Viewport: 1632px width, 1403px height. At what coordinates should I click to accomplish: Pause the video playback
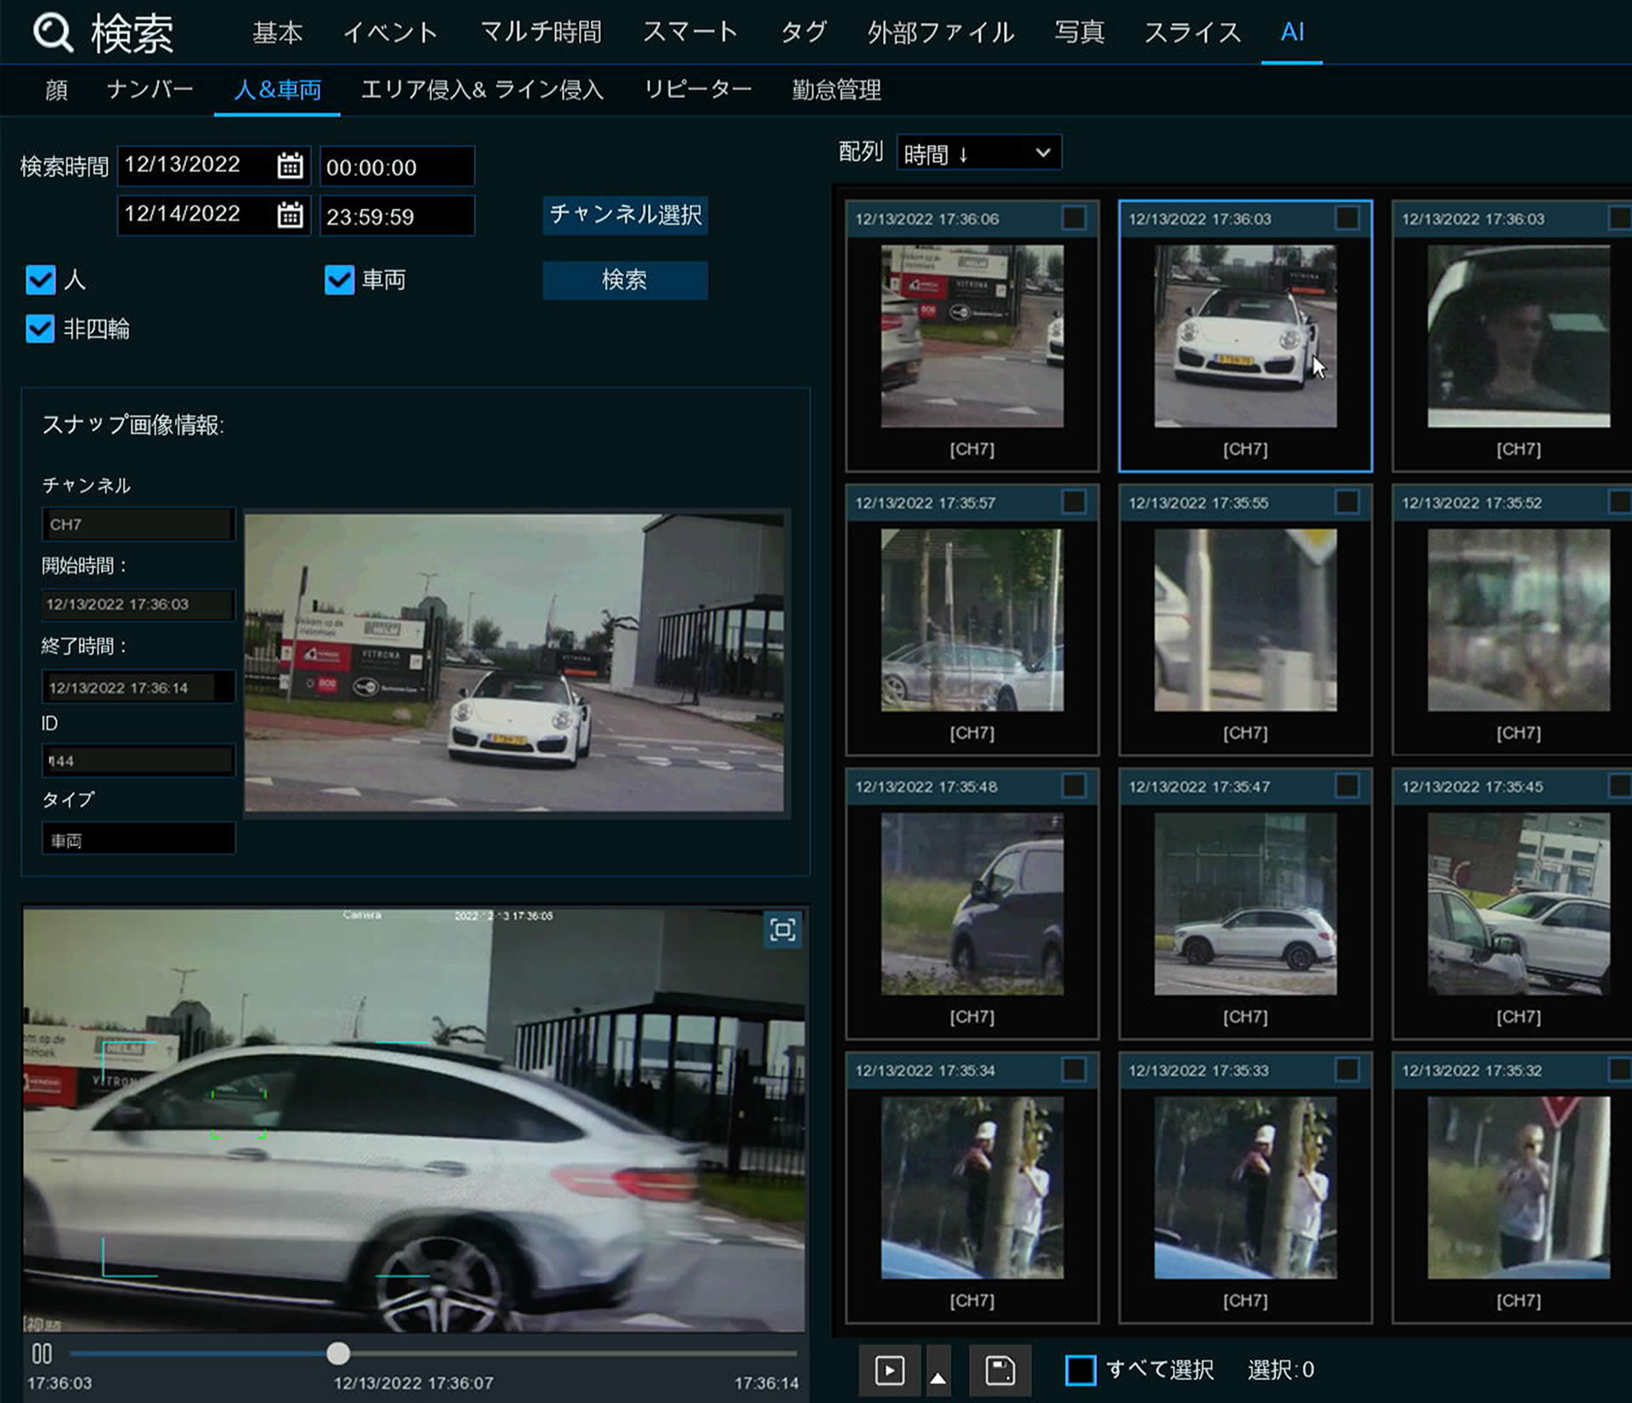(x=42, y=1353)
